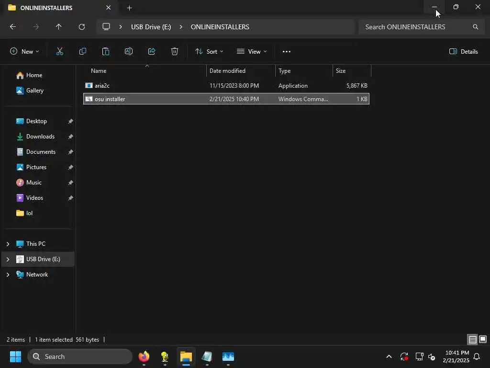This screenshot has height=368, width=490.
Task: Select the osu installer file
Action: pyautogui.click(x=226, y=99)
